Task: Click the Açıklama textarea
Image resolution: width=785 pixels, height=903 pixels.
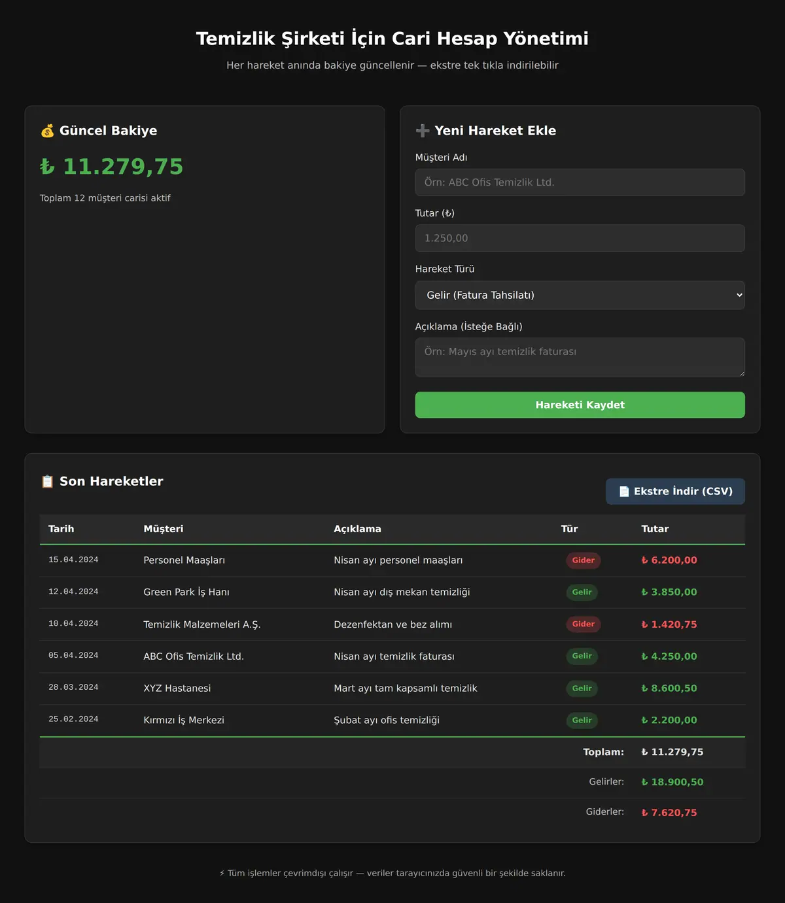Action: click(x=580, y=357)
